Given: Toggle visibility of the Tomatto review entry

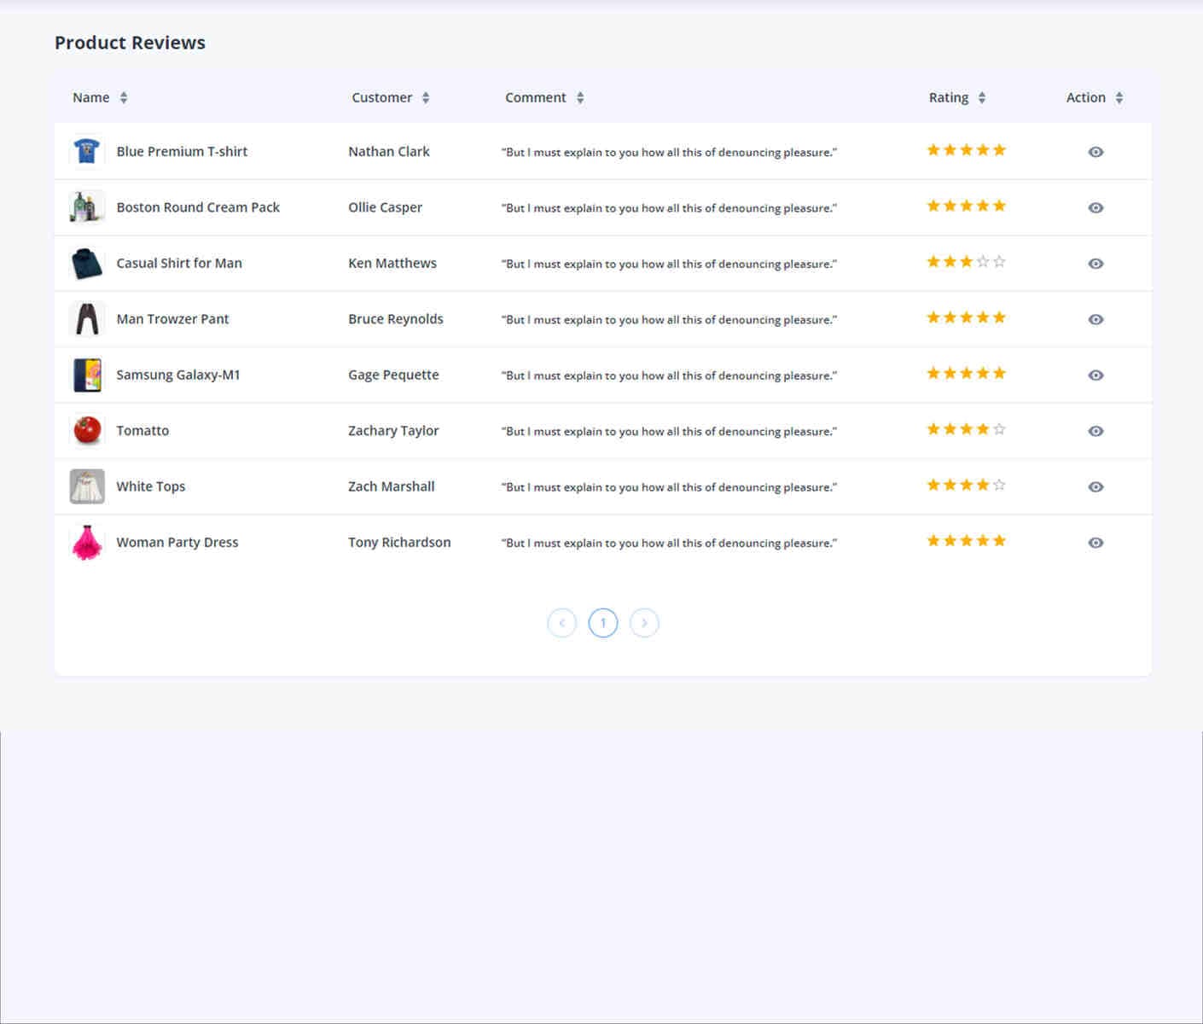Looking at the screenshot, I should [1095, 431].
